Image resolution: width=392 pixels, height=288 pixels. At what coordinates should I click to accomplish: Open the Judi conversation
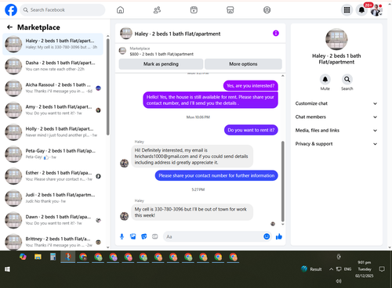[x=53, y=198]
